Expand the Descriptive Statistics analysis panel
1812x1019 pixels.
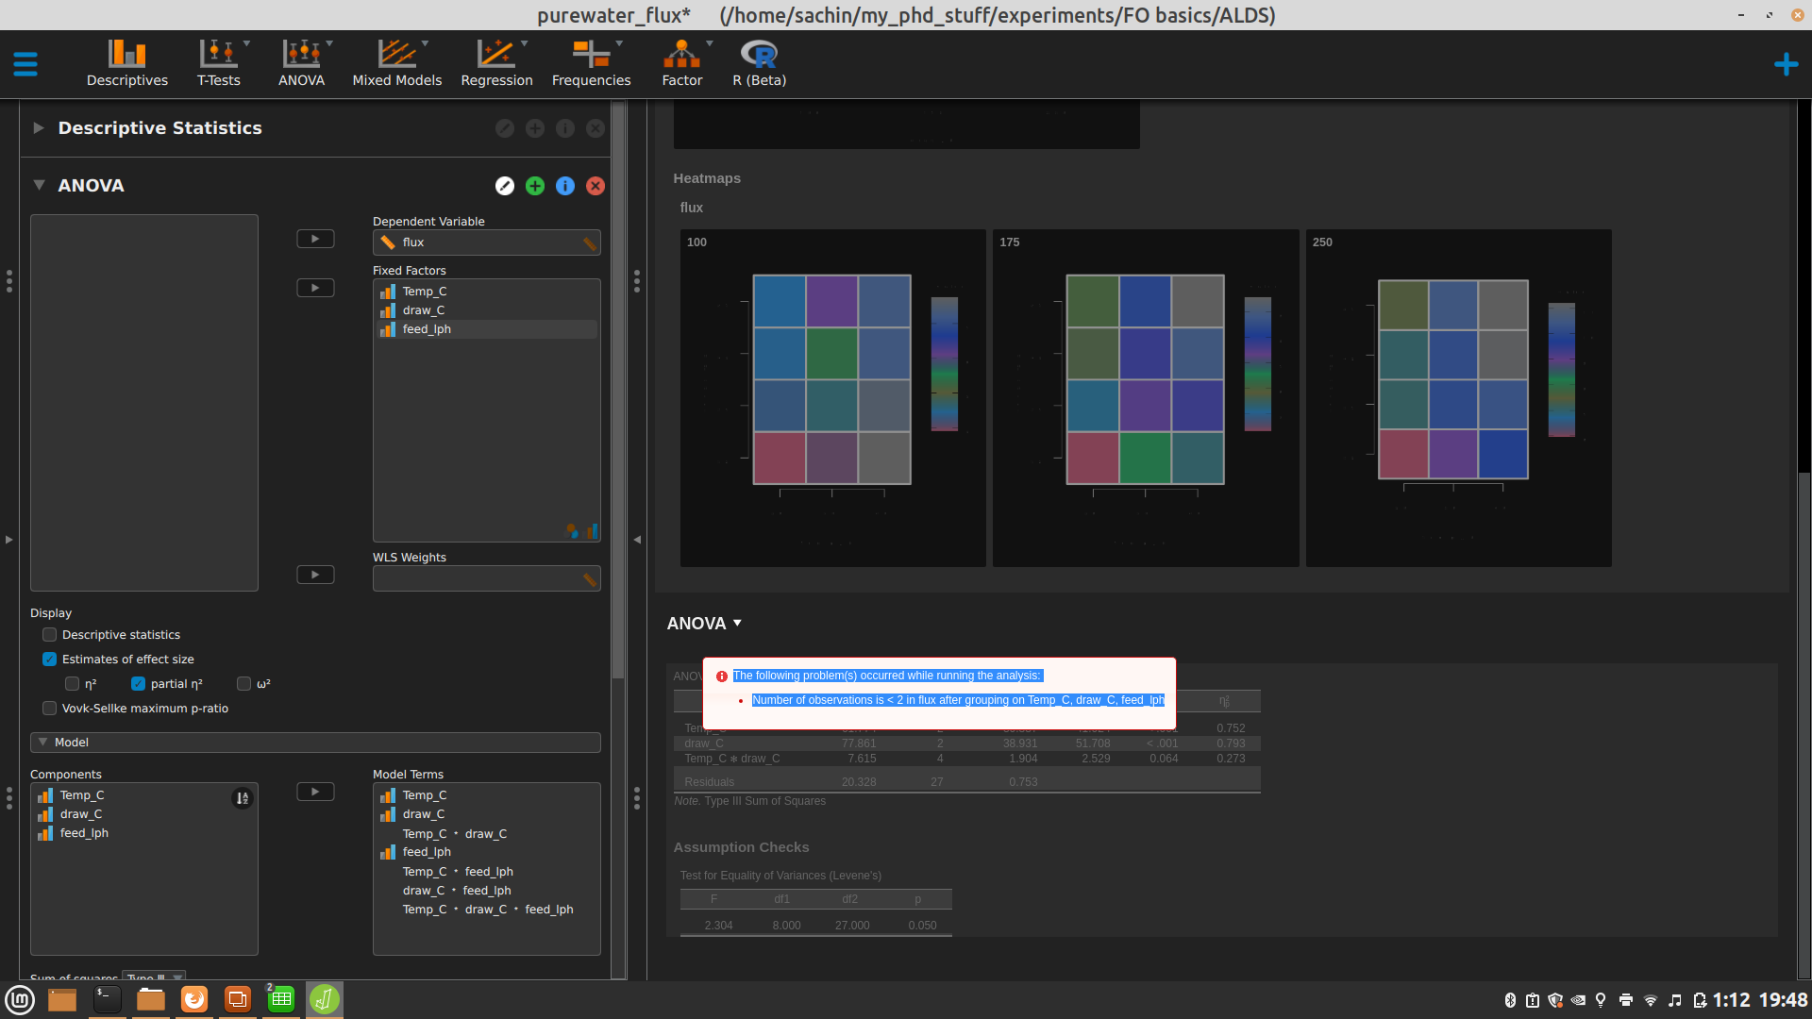click(x=39, y=128)
